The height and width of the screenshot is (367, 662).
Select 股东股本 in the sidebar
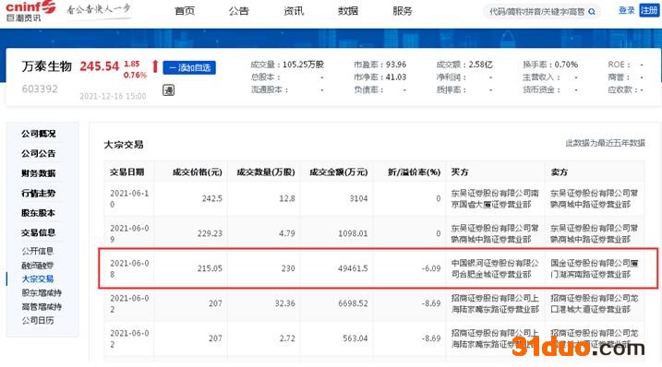[39, 213]
